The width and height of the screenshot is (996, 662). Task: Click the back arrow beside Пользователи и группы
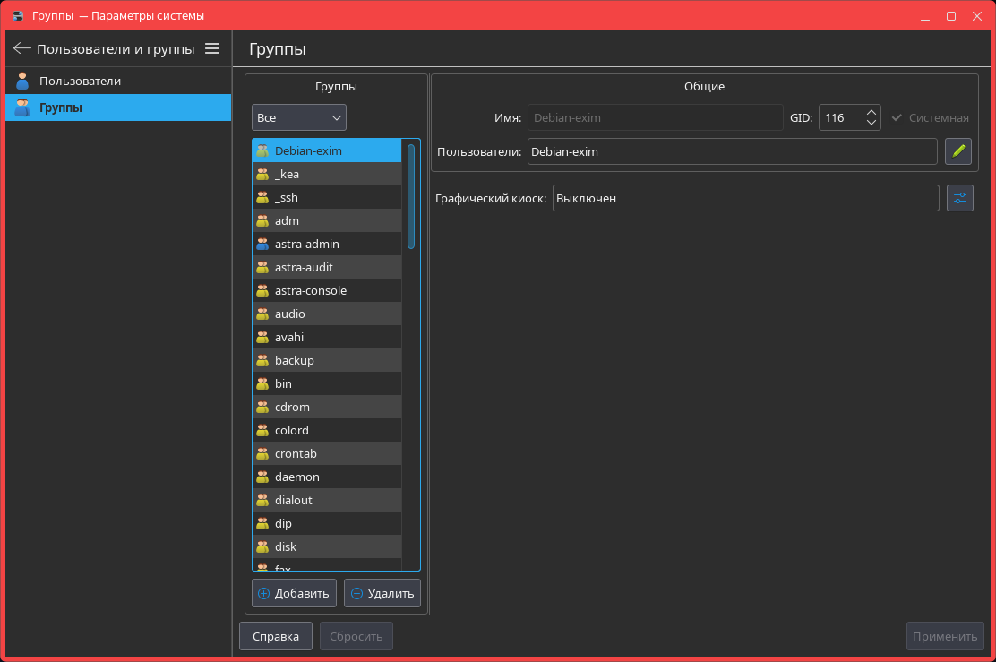(22, 48)
